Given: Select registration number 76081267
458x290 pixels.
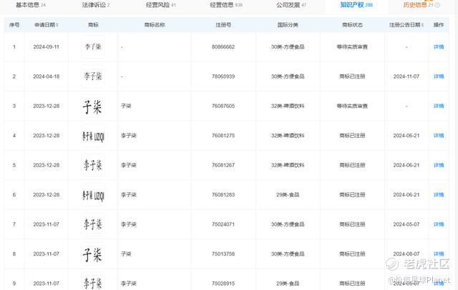Looking at the screenshot, I should coord(223,165).
